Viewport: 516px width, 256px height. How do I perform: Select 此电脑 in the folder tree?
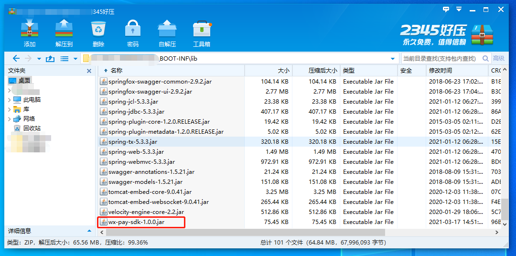(32, 100)
